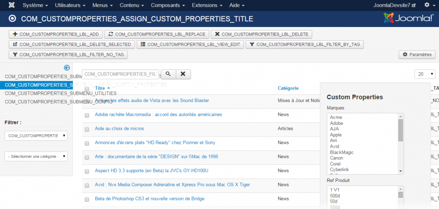
Task: Click the LBL_ADD plus toolbar button
Action: pyautogui.click(x=56, y=34)
